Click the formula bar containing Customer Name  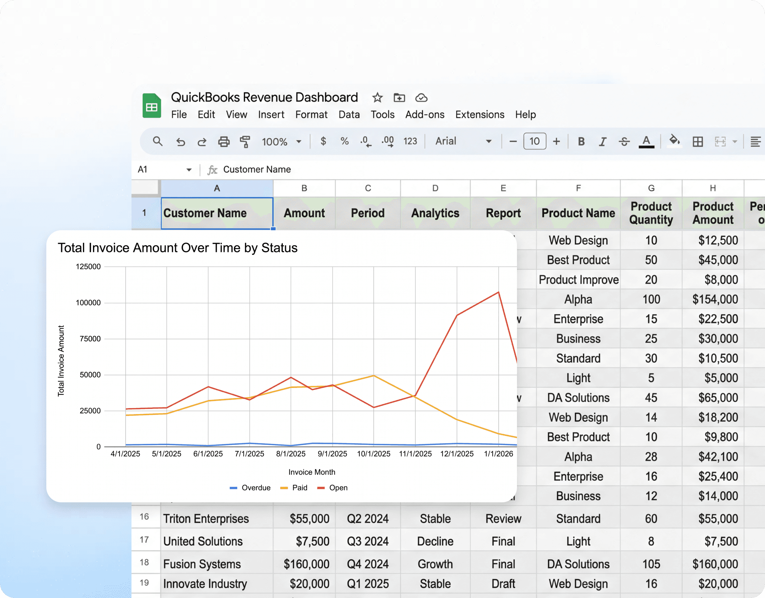[486, 170]
